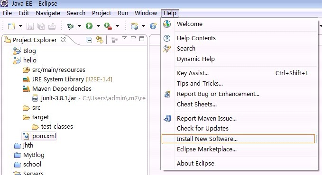
Task: Choose Cheat Sheets... menu entry
Action: pyautogui.click(x=239, y=105)
